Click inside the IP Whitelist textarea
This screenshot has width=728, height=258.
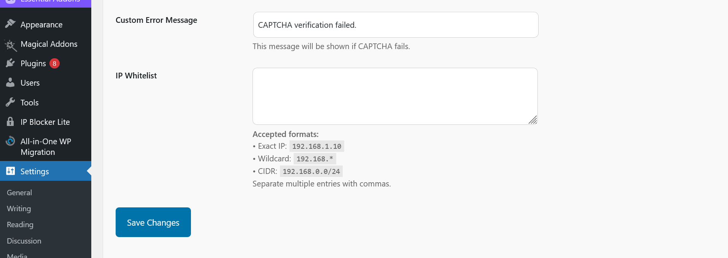click(x=395, y=96)
